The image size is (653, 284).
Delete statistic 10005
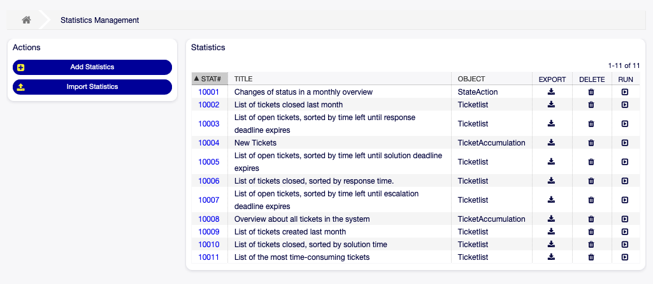(591, 162)
